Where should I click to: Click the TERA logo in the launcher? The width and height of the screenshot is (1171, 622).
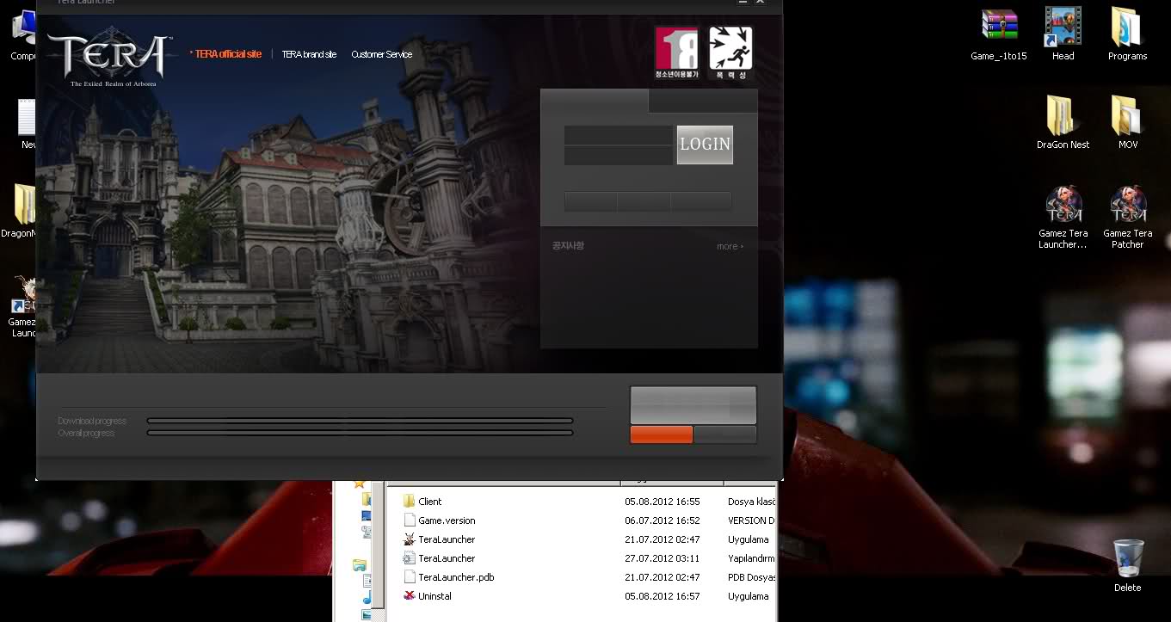coord(110,59)
